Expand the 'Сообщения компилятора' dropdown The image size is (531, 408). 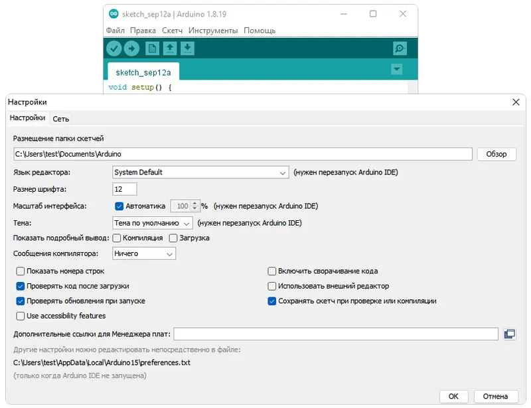tap(144, 253)
